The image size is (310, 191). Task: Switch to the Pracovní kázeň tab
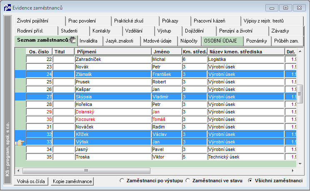point(216,21)
